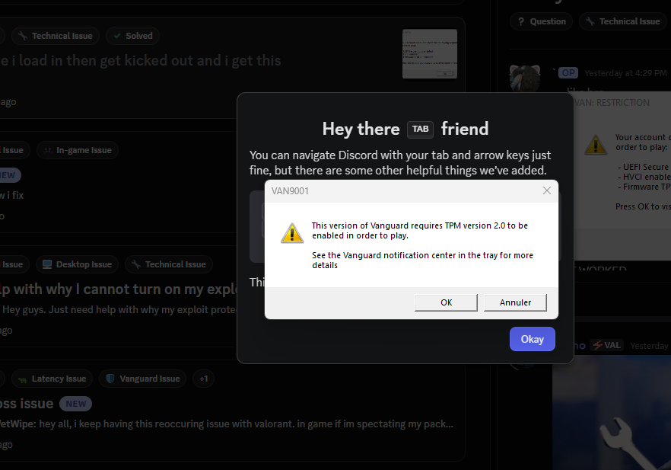Click the monitor icon on the Desktop Issue tag
671x470 pixels.
tap(47, 264)
